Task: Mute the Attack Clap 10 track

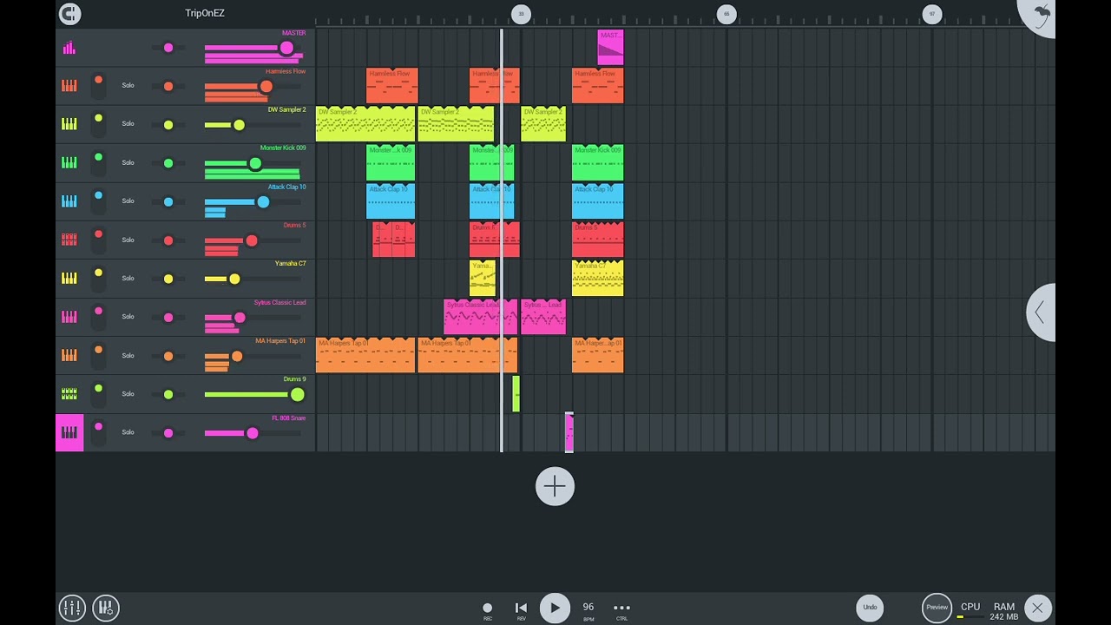Action: [98, 201]
